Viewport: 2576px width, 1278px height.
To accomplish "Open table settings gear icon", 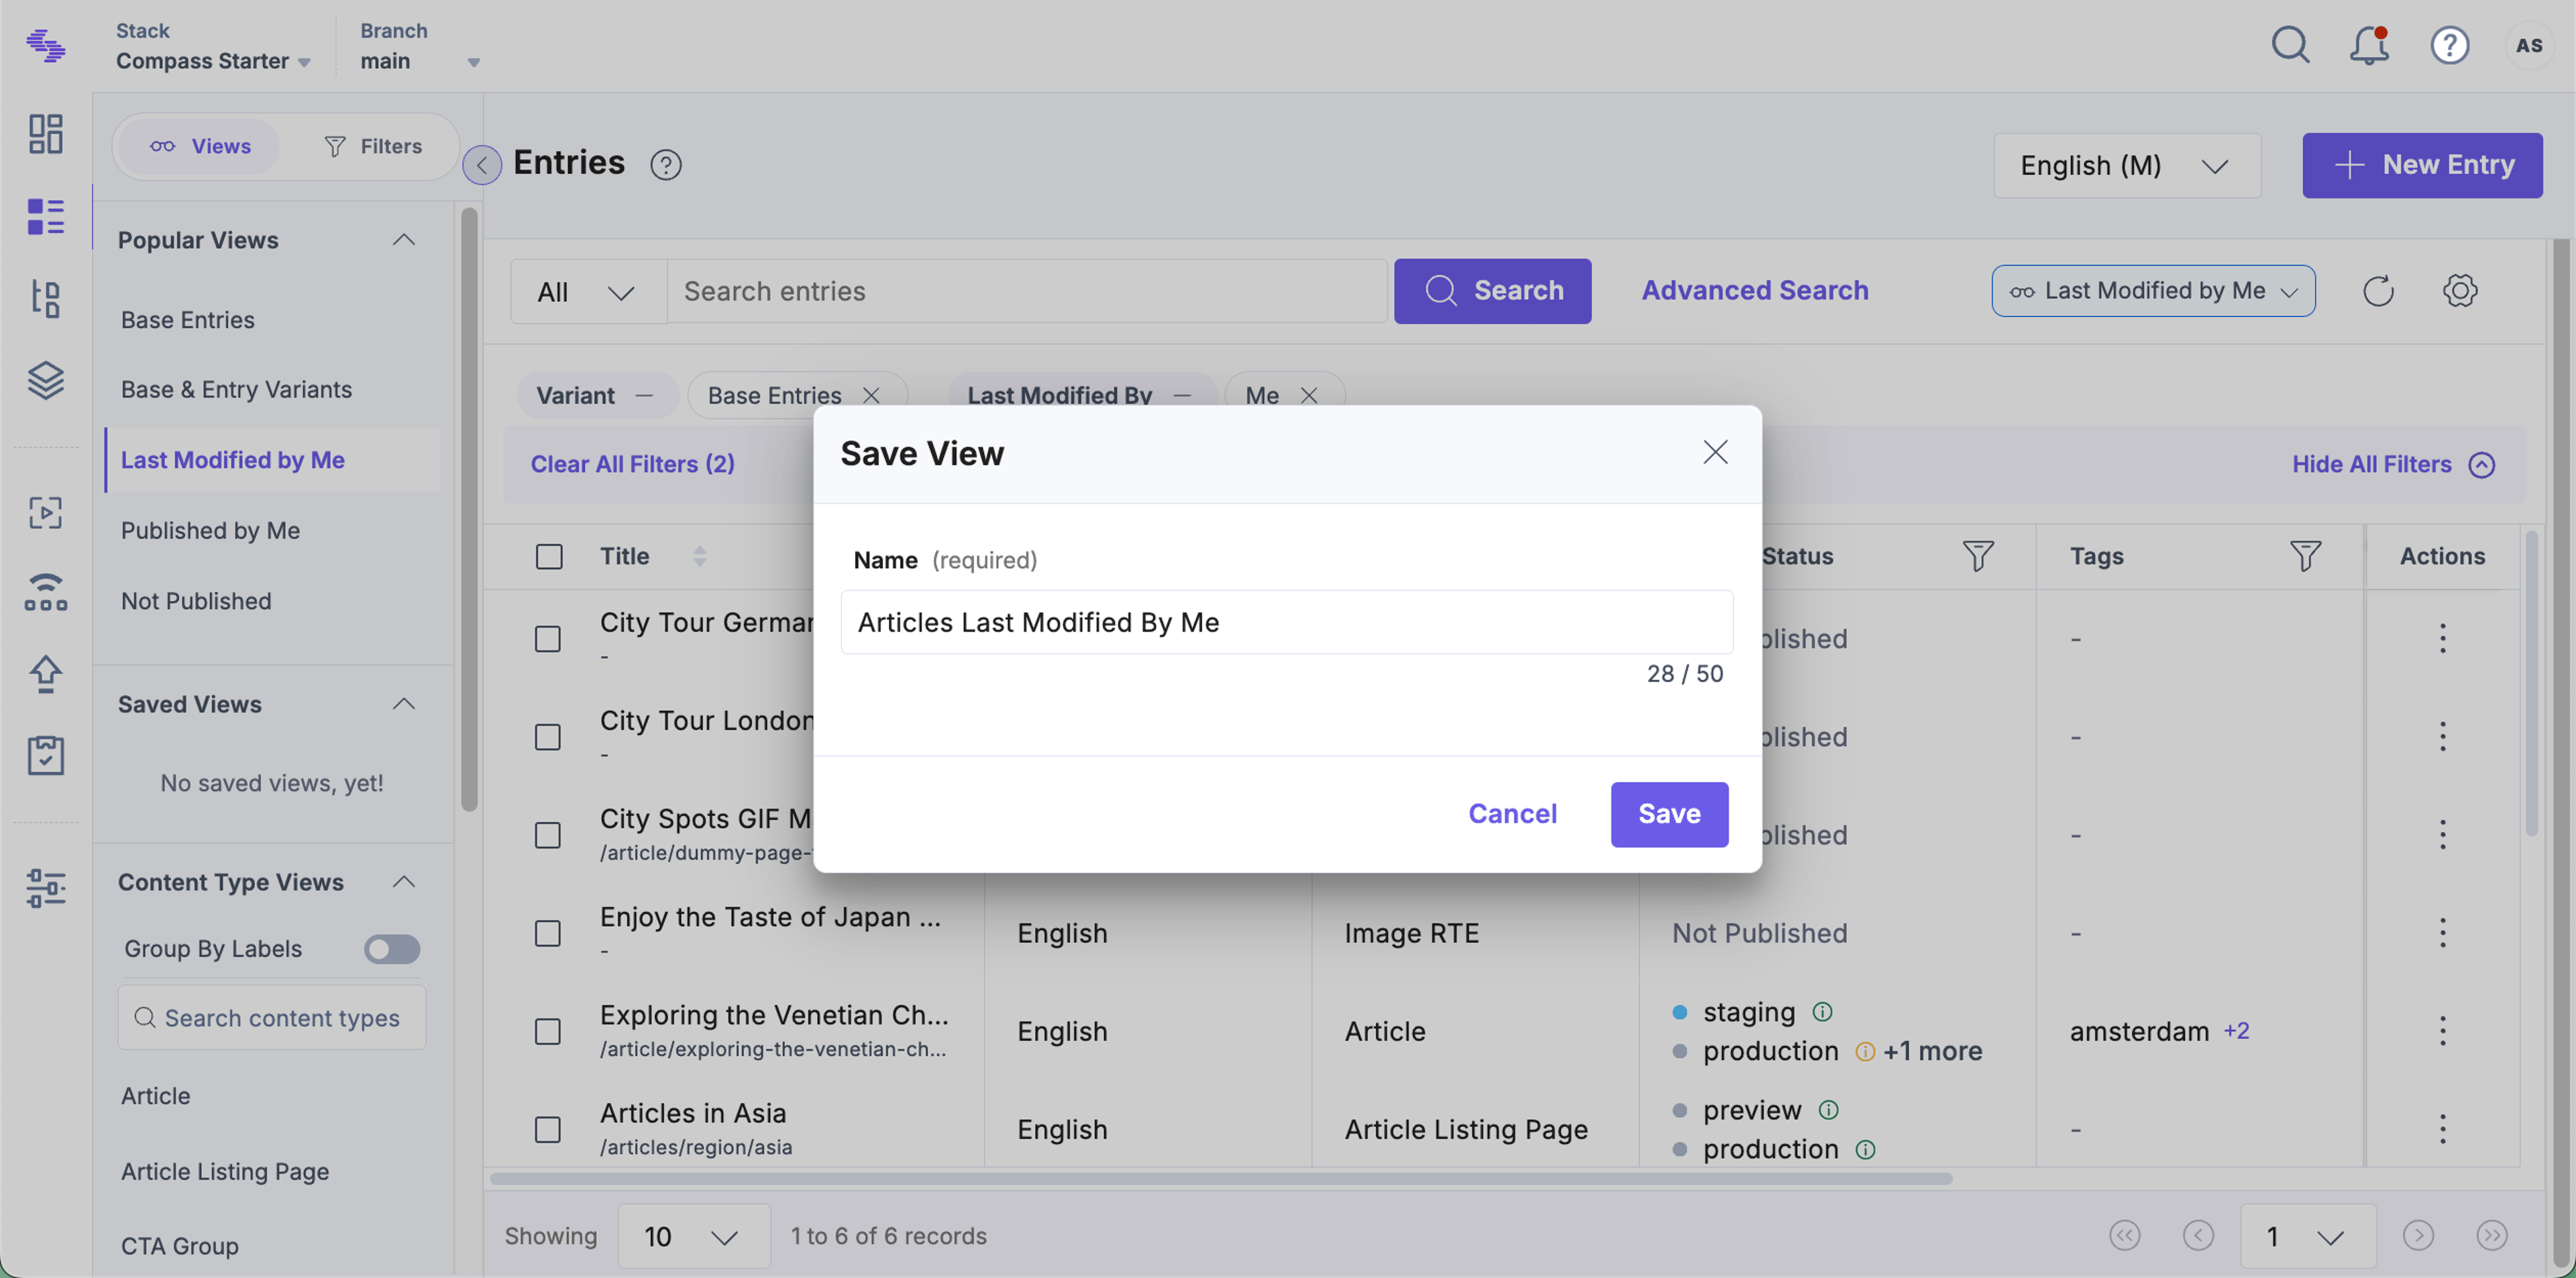I will point(2460,291).
